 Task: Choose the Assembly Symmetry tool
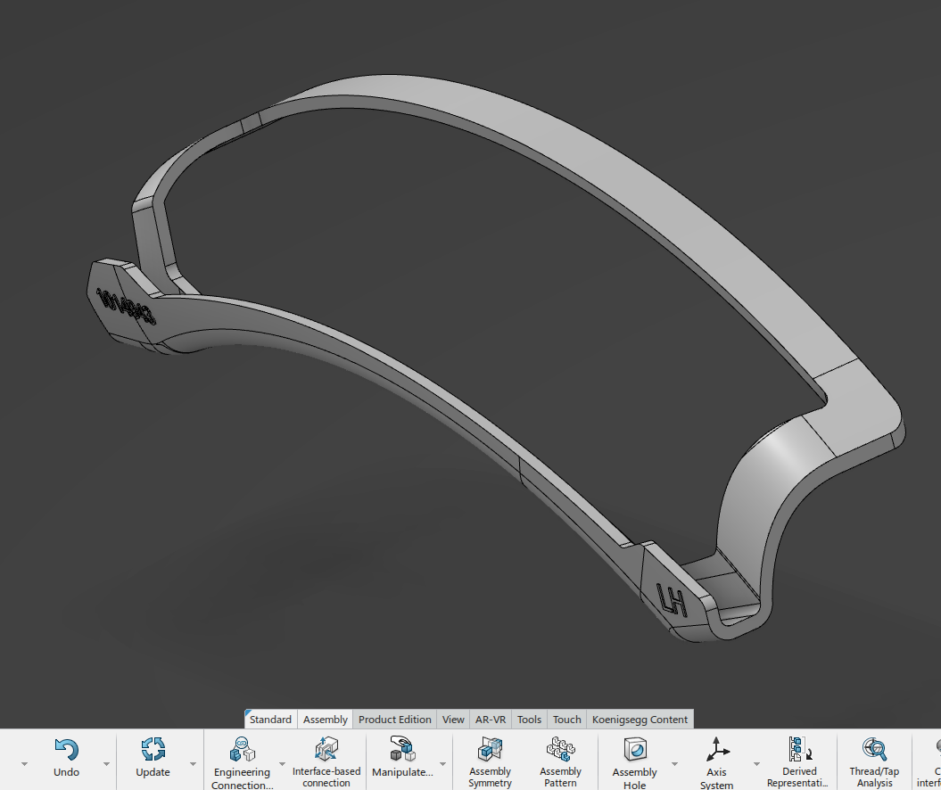(x=490, y=750)
